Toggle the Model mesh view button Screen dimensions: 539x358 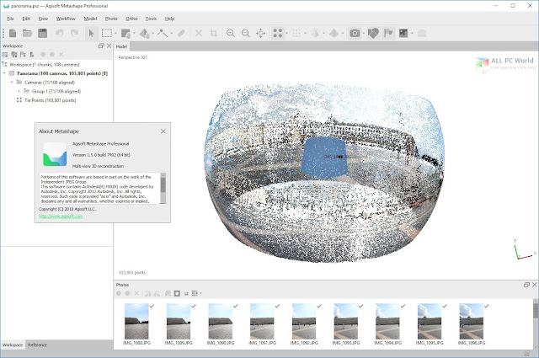click(x=315, y=33)
